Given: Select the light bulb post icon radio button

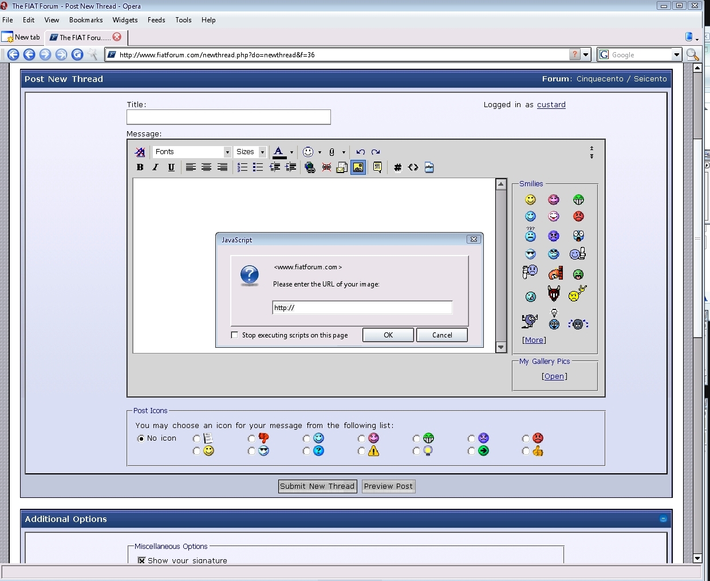Looking at the screenshot, I should point(416,451).
